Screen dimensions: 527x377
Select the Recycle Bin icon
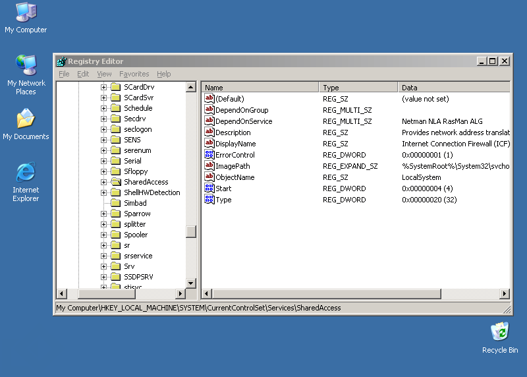pyautogui.click(x=500, y=337)
